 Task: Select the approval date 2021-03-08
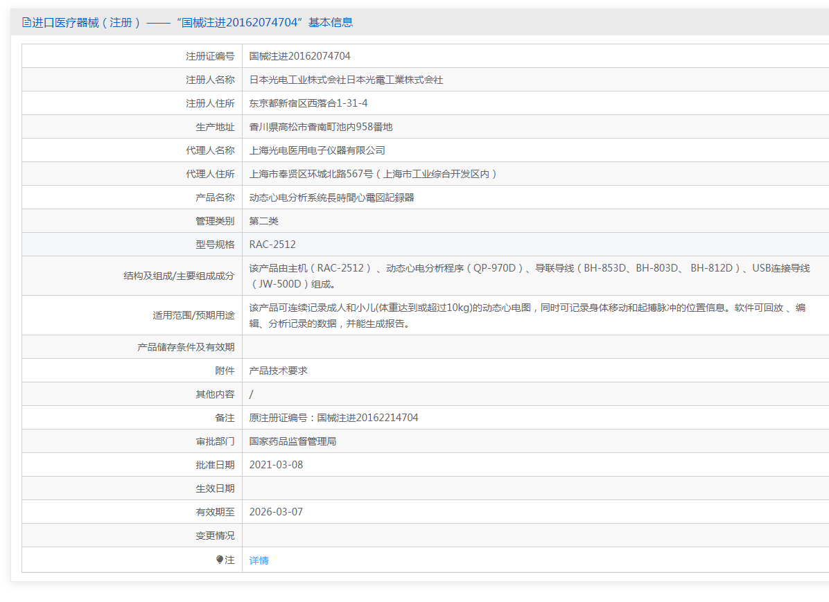click(276, 465)
